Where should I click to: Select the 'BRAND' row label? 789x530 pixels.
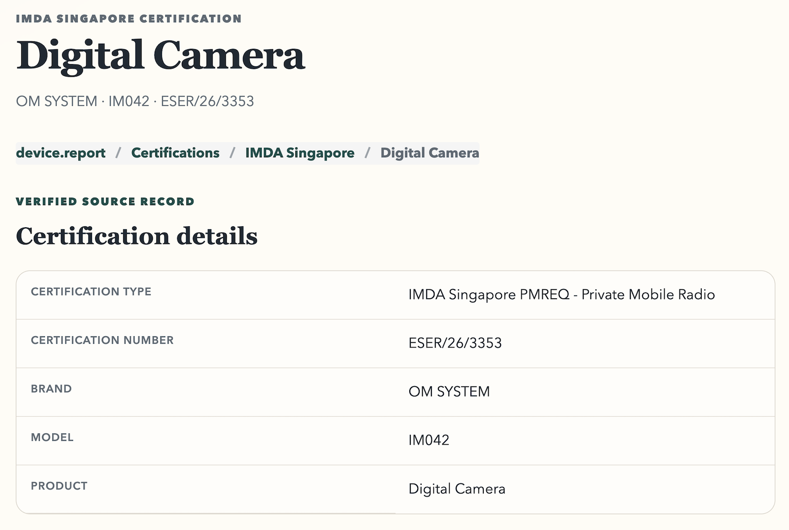(x=51, y=389)
